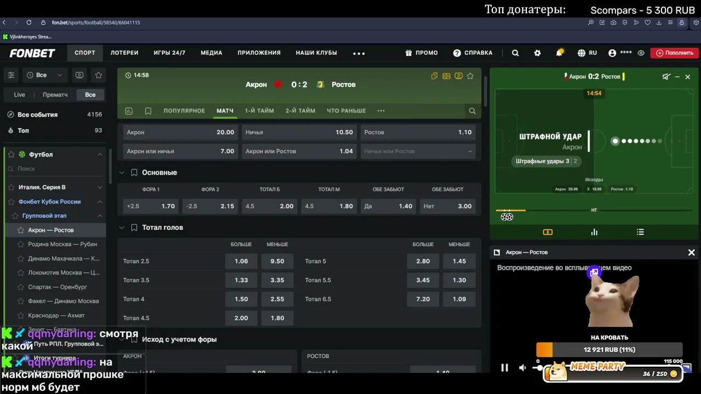Open the sidebar filter settings icon
The height and width of the screenshot is (394, 701).
11,75
